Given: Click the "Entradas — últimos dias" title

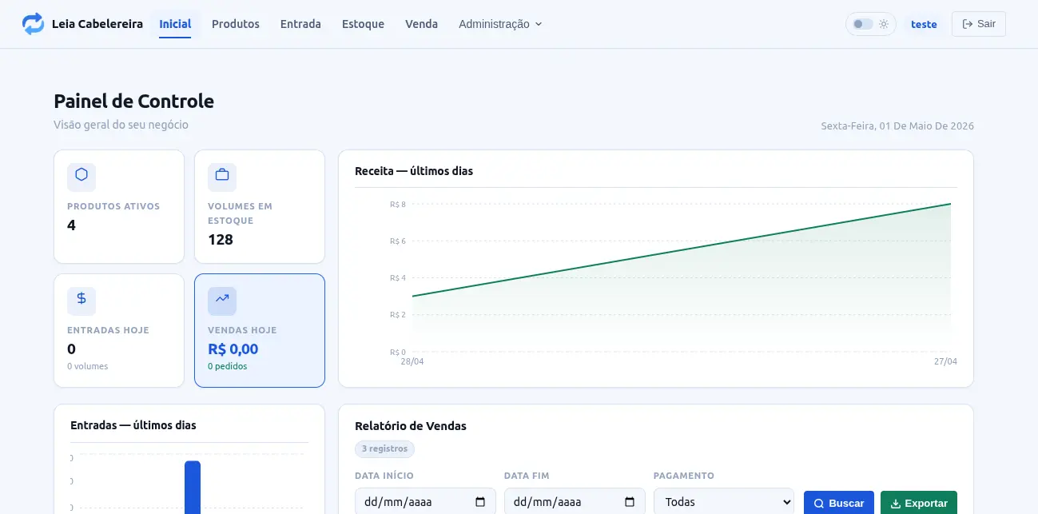Looking at the screenshot, I should (x=133, y=425).
